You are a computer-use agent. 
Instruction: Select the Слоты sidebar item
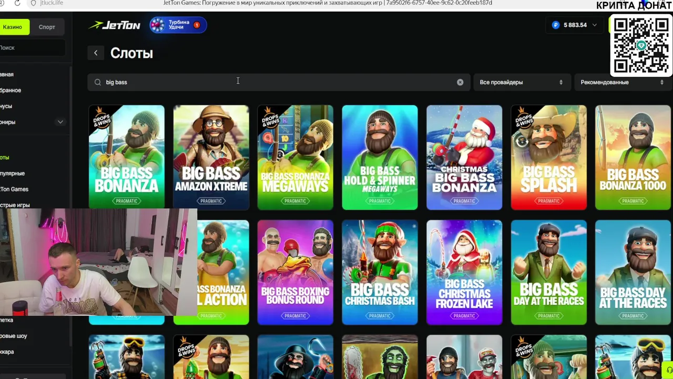[x=5, y=157]
